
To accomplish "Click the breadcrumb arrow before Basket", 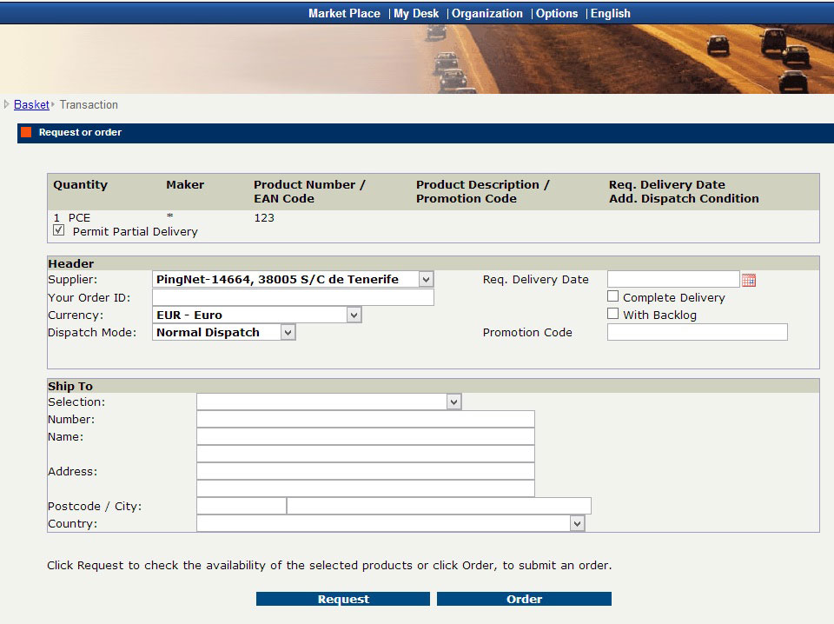I will (x=6, y=104).
